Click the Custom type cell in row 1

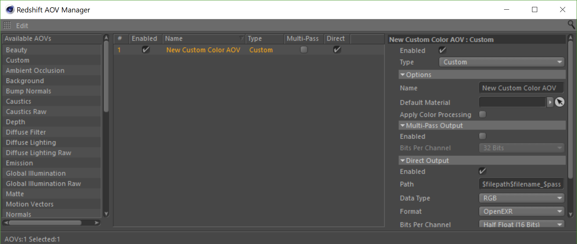tap(261, 50)
